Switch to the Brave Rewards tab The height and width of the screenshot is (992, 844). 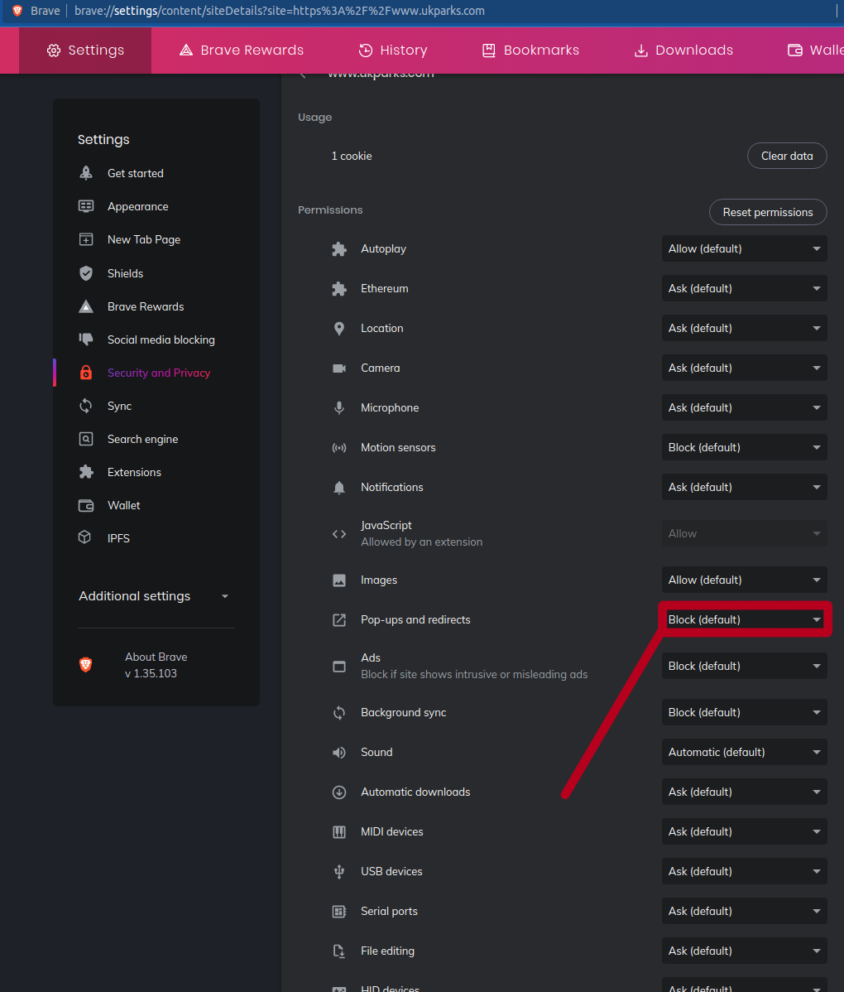242,51
